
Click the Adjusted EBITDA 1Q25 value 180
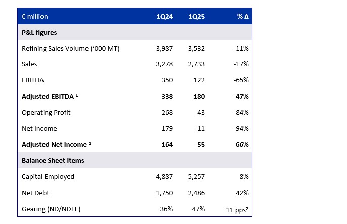point(199,97)
